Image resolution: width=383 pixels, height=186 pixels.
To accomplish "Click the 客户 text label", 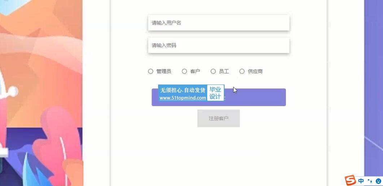I will click(x=195, y=72).
